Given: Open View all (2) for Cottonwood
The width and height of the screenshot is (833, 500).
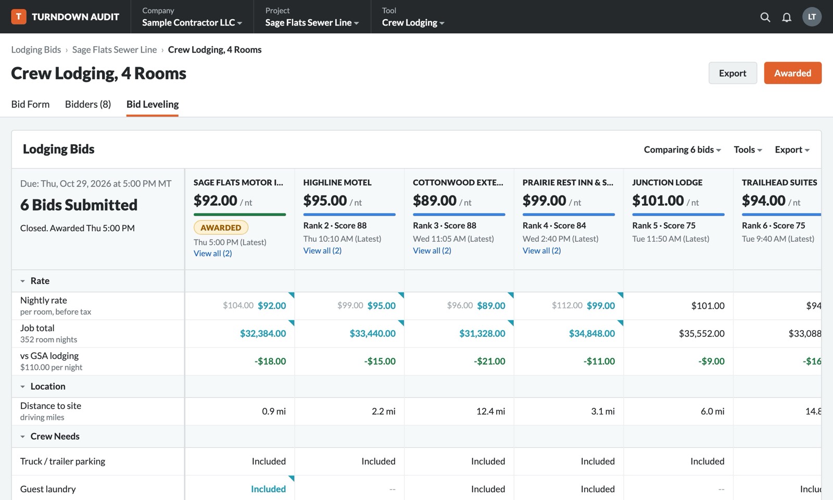Looking at the screenshot, I should click(x=432, y=251).
